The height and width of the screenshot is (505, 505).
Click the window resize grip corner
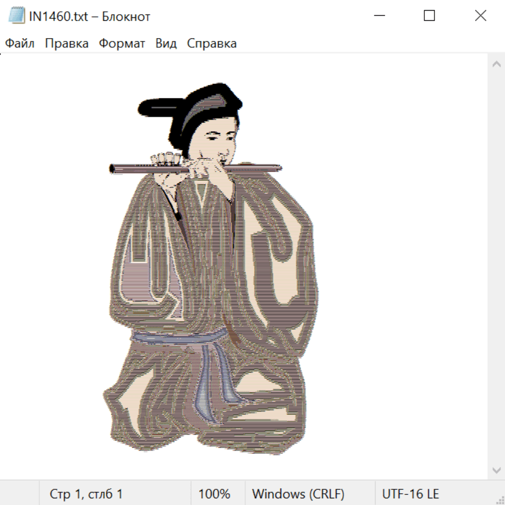pos(500,500)
